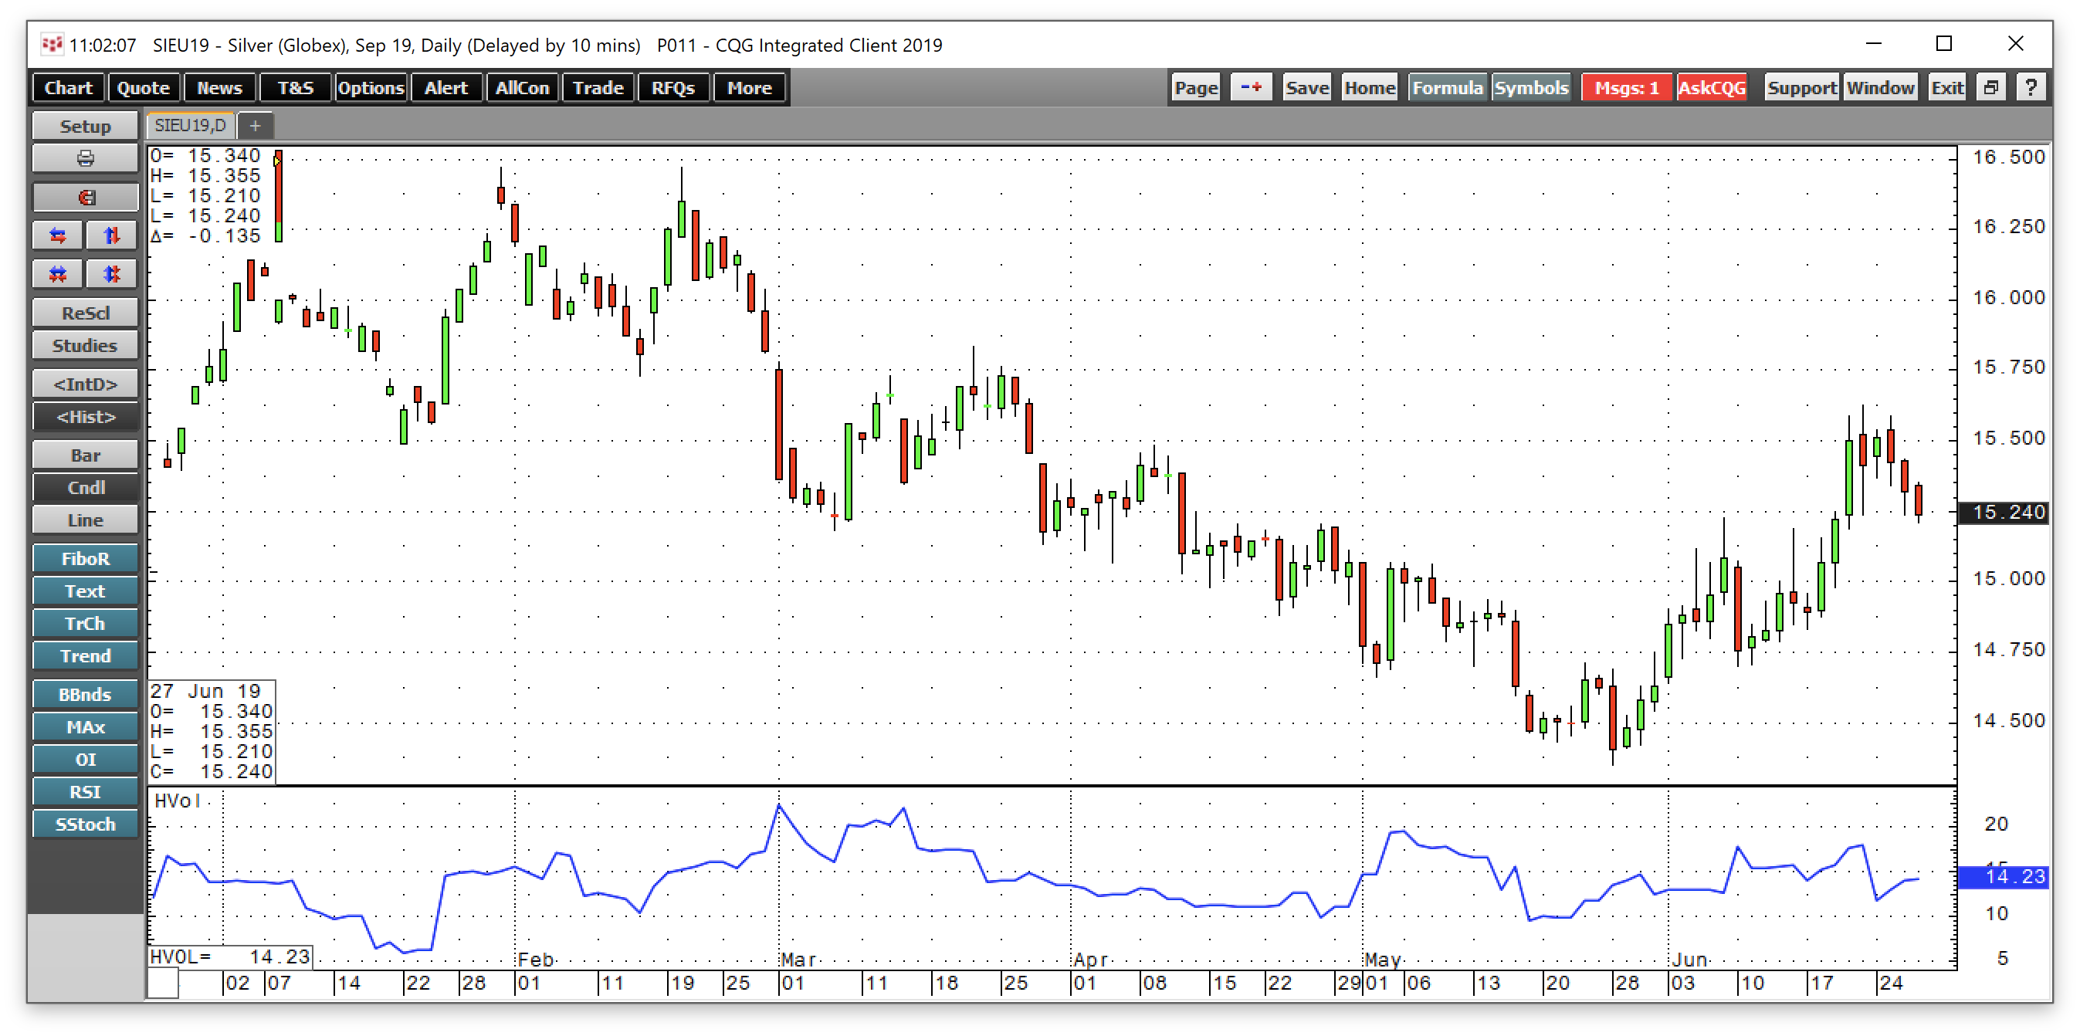Switch chart type to Bar

tap(85, 455)
